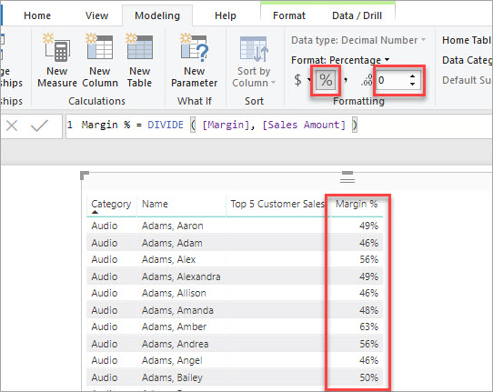493x392 pixels.
Task: Open the New Parameter What If tool
Action: point(194,60)
